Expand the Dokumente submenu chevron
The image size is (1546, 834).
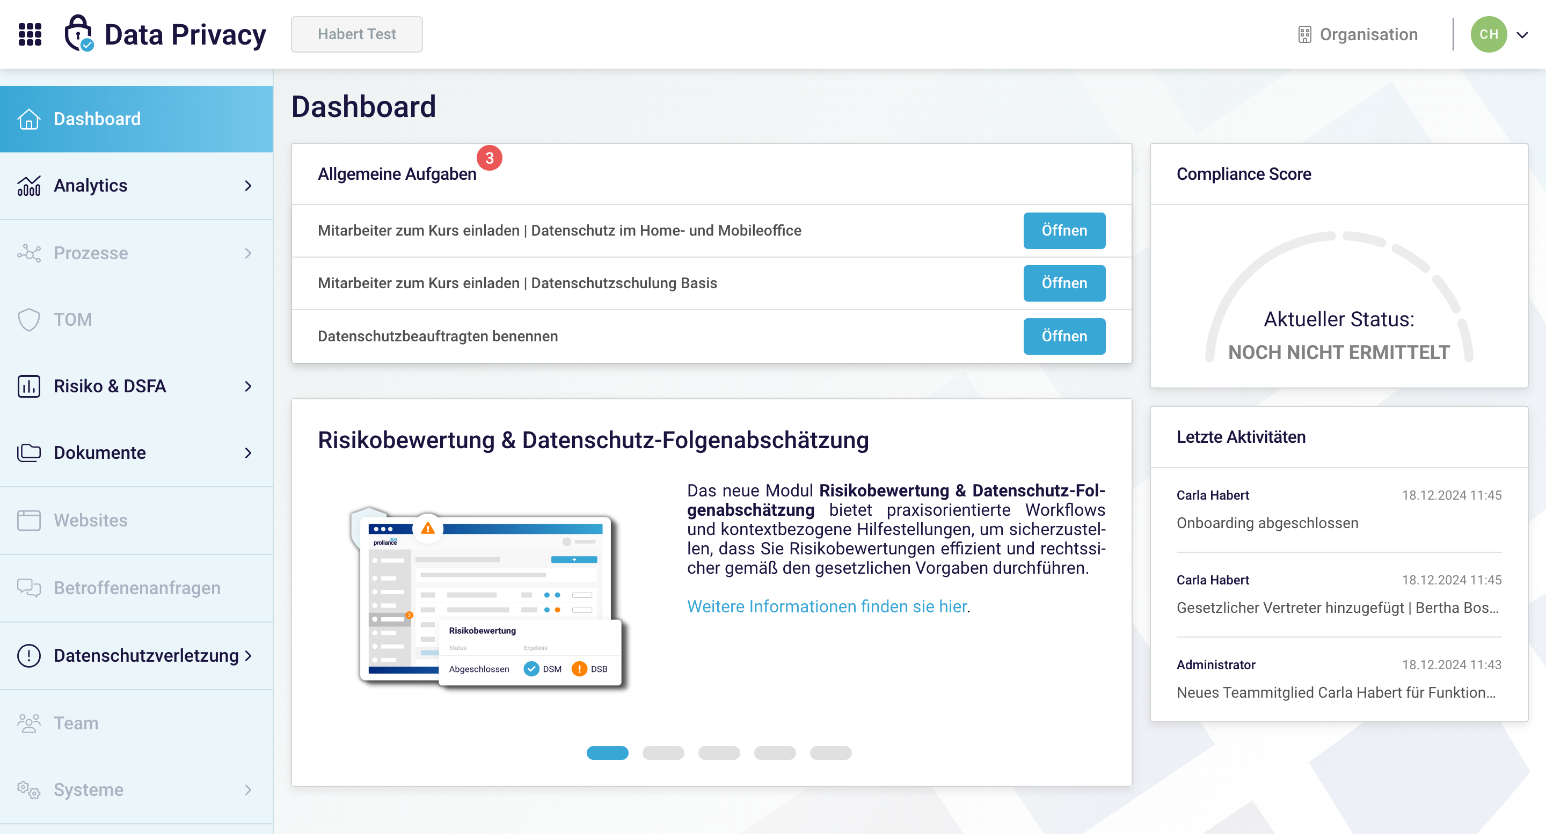tap(248, 453)
